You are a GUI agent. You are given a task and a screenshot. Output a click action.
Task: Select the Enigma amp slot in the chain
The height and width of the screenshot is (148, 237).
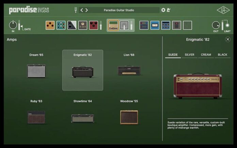113,25
